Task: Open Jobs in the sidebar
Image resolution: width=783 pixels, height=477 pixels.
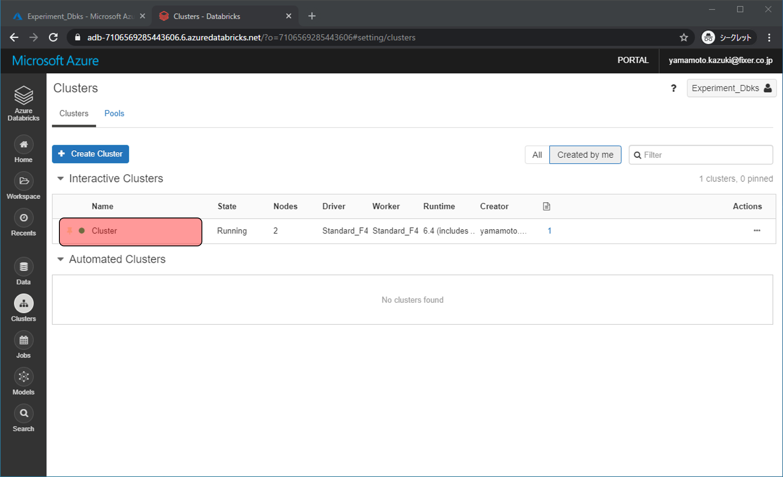Action: [23, 345]
